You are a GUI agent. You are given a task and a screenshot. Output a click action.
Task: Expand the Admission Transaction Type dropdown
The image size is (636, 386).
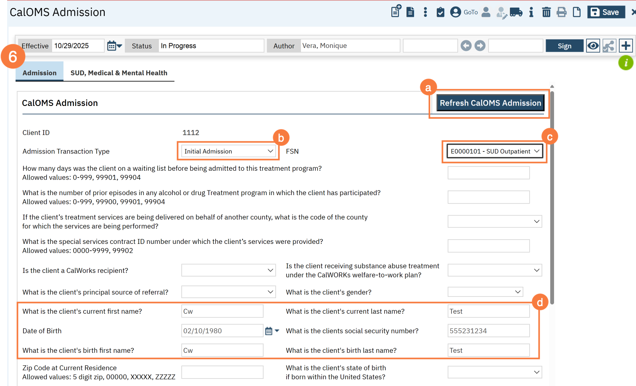coord(228,151)
